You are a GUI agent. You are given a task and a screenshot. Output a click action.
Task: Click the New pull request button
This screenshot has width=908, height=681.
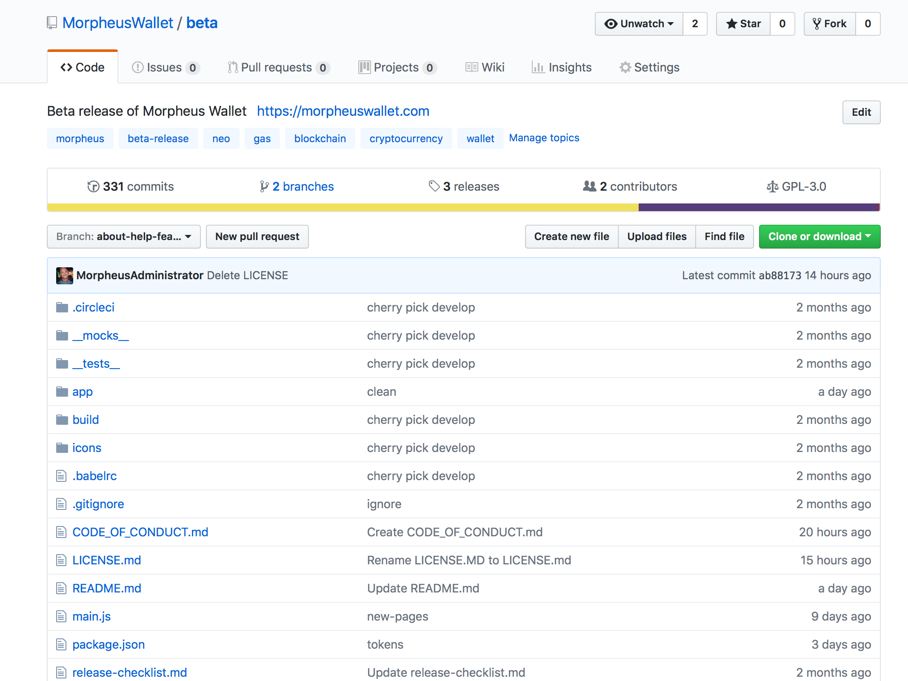pos(257,237)
